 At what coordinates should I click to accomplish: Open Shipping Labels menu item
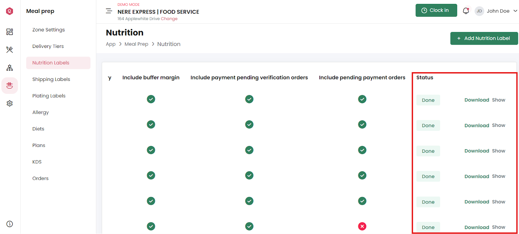51,79
